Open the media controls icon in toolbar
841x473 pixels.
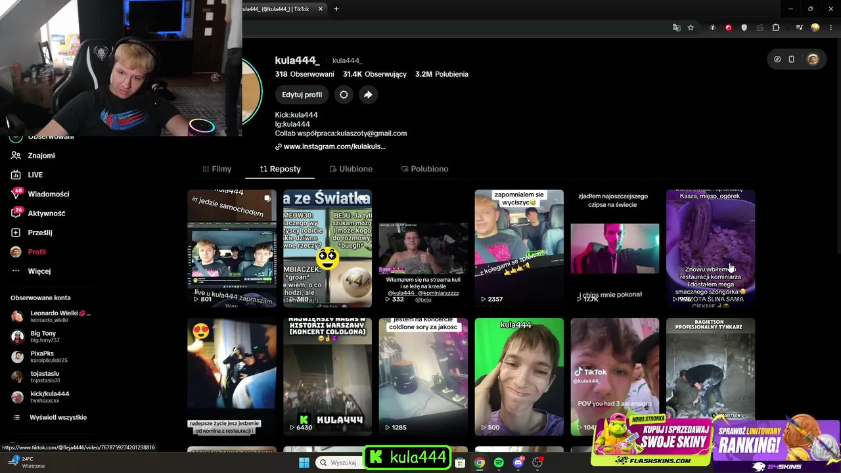(x=799, y=28)
